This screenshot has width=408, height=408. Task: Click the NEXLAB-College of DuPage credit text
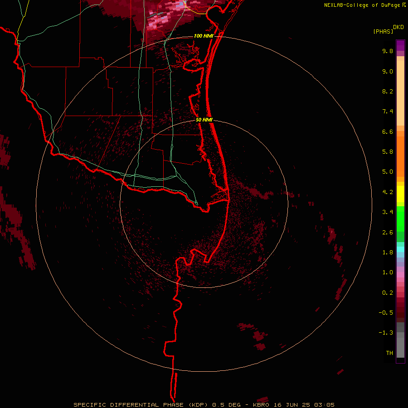tap(362, 5)
